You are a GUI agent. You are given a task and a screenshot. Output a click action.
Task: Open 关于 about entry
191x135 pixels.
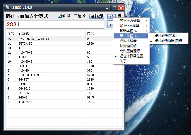tap(131, 61)
